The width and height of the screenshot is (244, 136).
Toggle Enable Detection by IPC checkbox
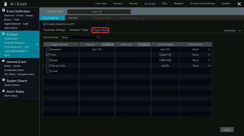pyautogui.click(x=45, y=24)
